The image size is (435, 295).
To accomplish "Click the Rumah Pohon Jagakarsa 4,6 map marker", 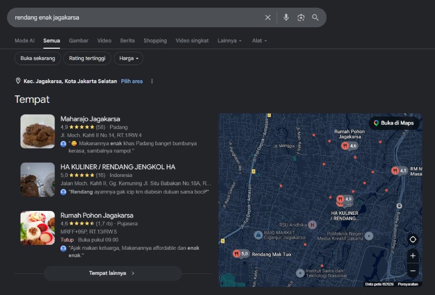I will (x=349, y=146).
